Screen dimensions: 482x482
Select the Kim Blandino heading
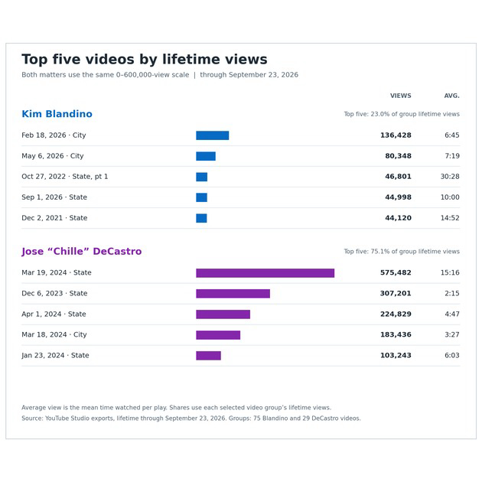(57, 114)
